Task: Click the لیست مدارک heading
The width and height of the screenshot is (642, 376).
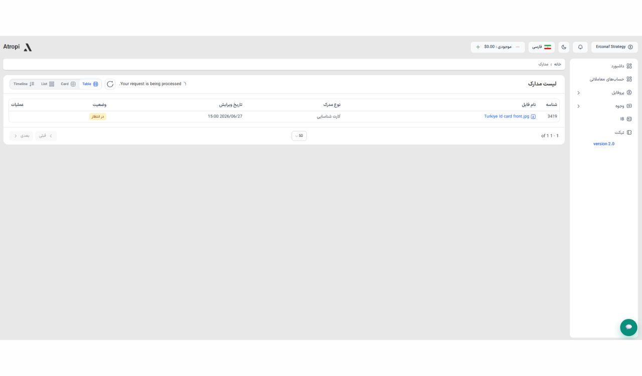Action: [542, 84]
